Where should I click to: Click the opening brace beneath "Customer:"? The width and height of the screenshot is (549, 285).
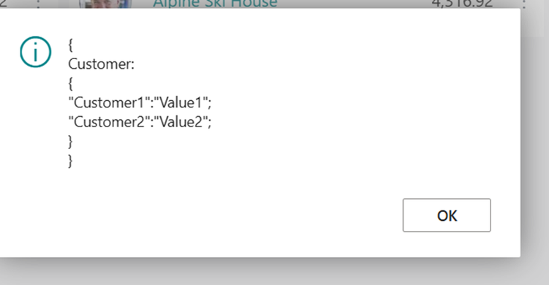click(x=70, y=84)
